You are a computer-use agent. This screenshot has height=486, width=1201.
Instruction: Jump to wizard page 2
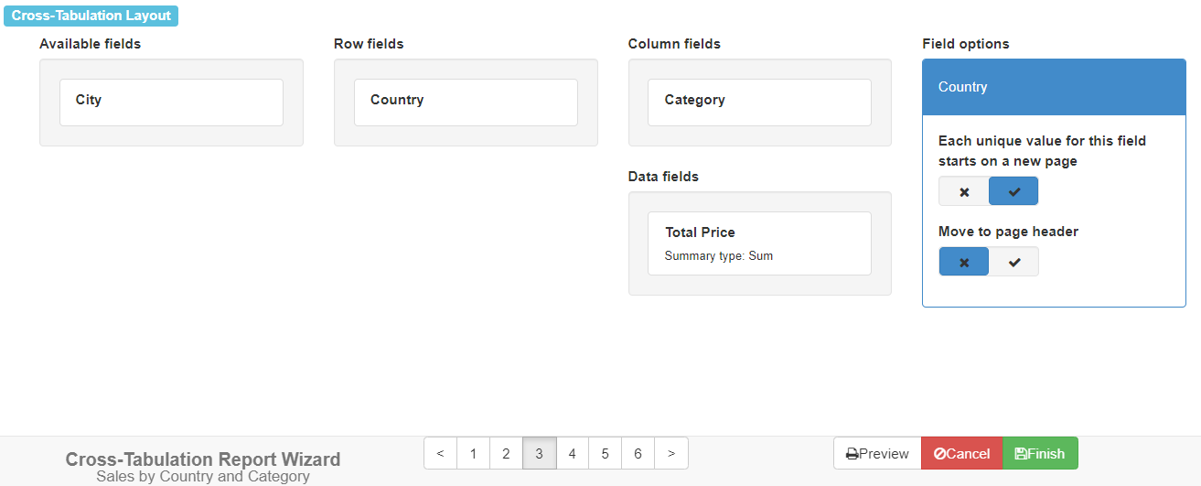[506, 453]
